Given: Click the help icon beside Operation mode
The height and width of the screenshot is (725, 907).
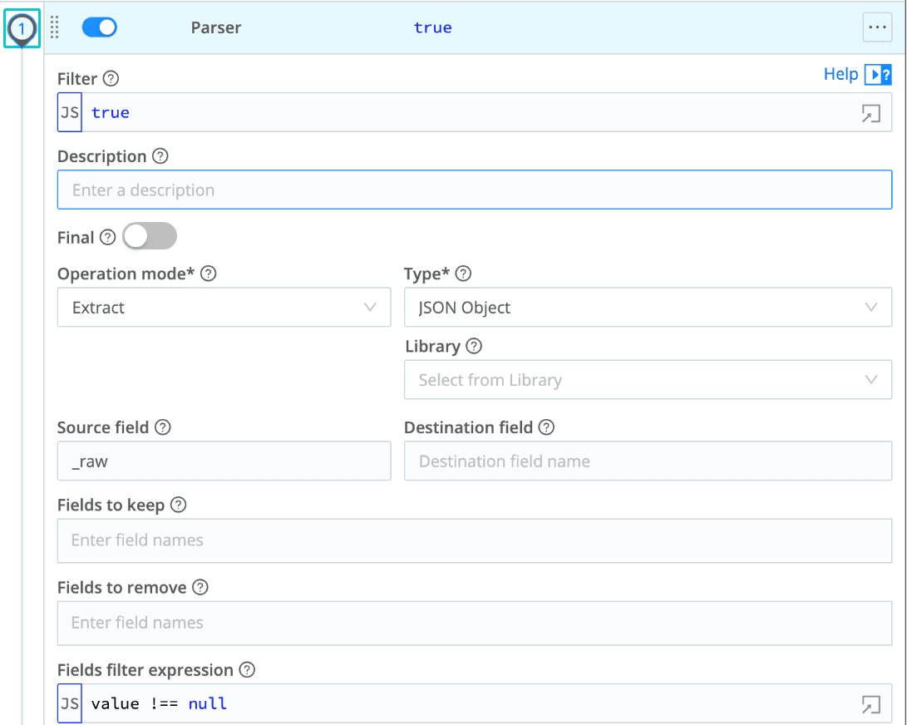Looking at the screenshot, I should pos(209,274).
